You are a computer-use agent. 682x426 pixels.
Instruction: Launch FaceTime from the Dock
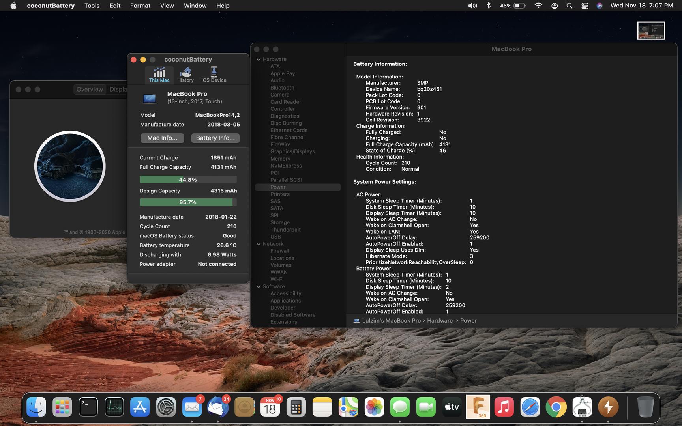coord(426,407)
